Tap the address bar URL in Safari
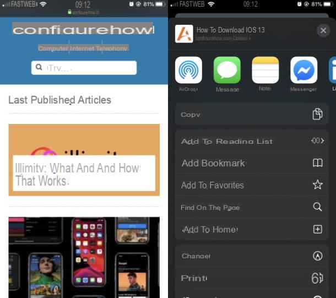The width and height of the screenshot is (336, 298). tap(84, 12)
